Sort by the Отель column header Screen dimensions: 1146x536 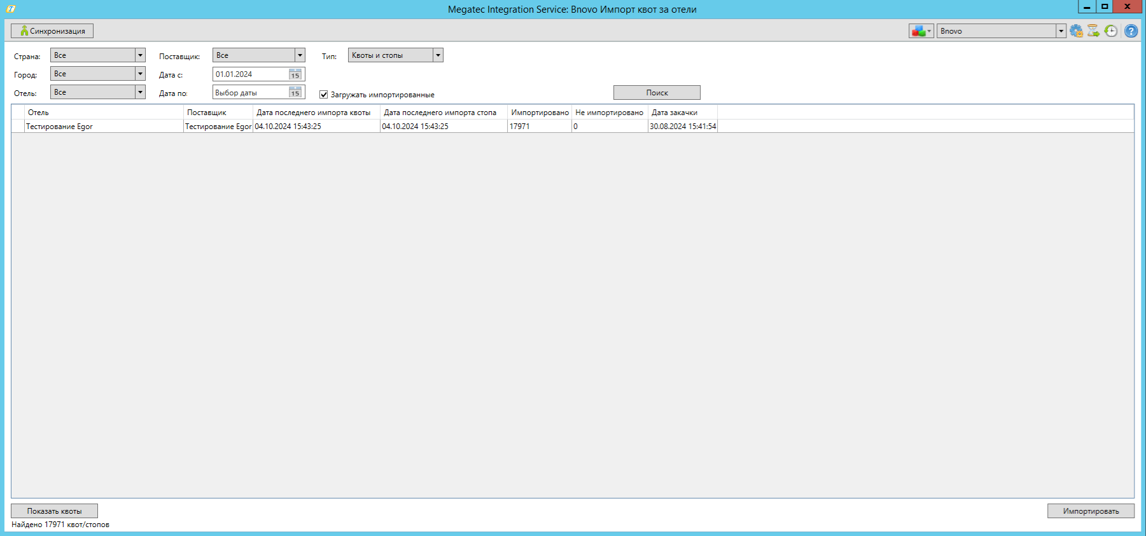[x=104, y=113]
